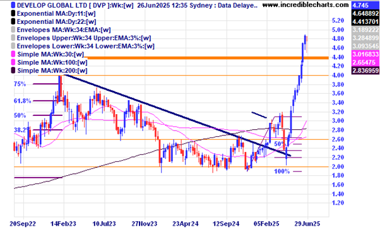Click the 26Jun2025 12:35 Sydney timestamp

pyautogui.click(x=162, y=5)
